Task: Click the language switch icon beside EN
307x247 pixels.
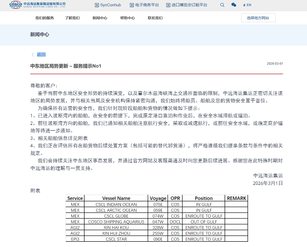Action: pyautogui.click(x=244, y=5)
